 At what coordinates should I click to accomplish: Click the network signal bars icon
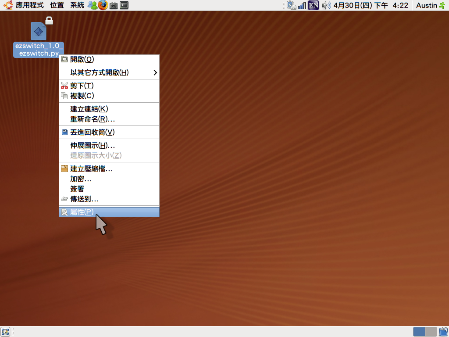(302, 5)
